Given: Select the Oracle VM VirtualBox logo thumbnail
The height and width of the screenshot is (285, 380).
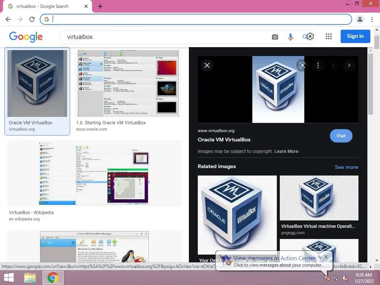Looking at the screenshot, I should (x=37, y=83).
